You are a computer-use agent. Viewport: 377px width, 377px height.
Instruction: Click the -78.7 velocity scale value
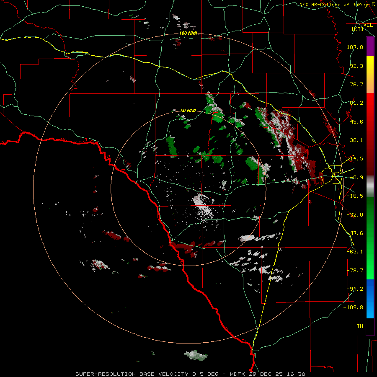click(355, 271)
